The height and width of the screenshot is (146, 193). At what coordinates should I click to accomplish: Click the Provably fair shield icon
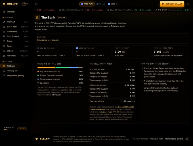(x=4, y=71)
